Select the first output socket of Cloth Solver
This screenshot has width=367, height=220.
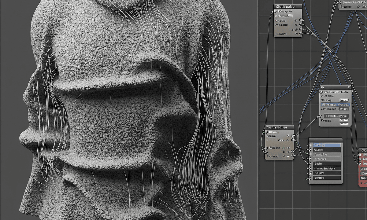(x=301, y=20)
